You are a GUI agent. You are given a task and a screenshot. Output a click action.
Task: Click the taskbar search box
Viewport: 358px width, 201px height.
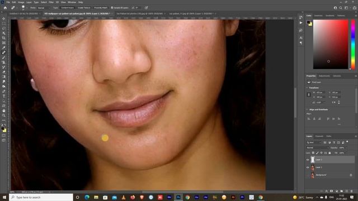41,197
